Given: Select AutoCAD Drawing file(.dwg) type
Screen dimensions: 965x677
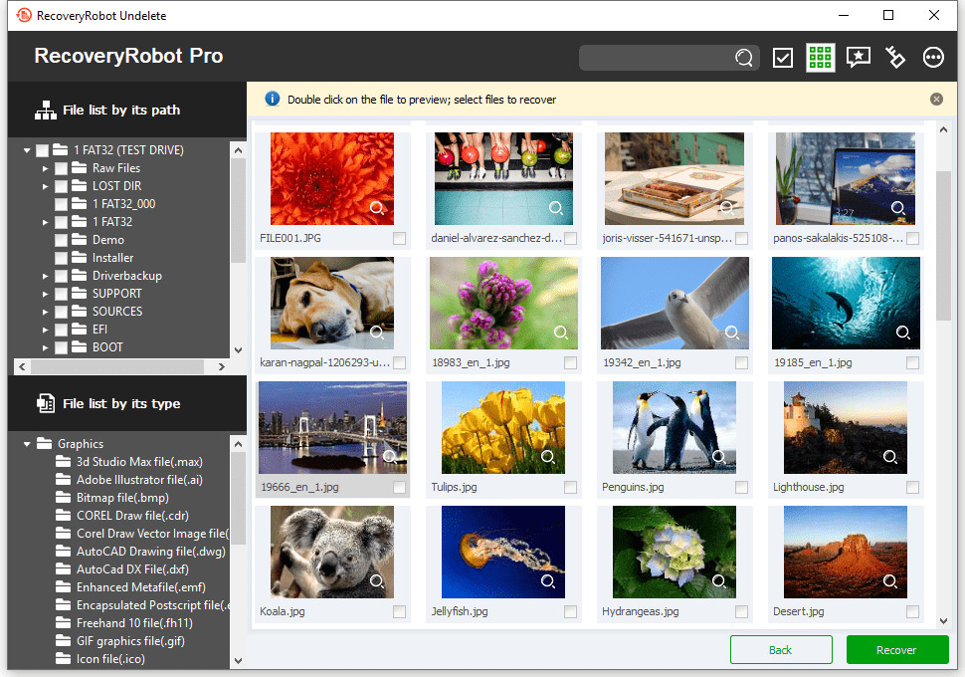Looking at the screenshot, I should (x=151, y=552).
